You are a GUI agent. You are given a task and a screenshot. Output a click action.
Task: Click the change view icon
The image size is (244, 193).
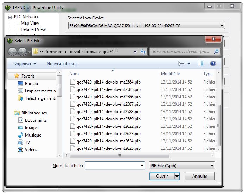coord(181,64)
